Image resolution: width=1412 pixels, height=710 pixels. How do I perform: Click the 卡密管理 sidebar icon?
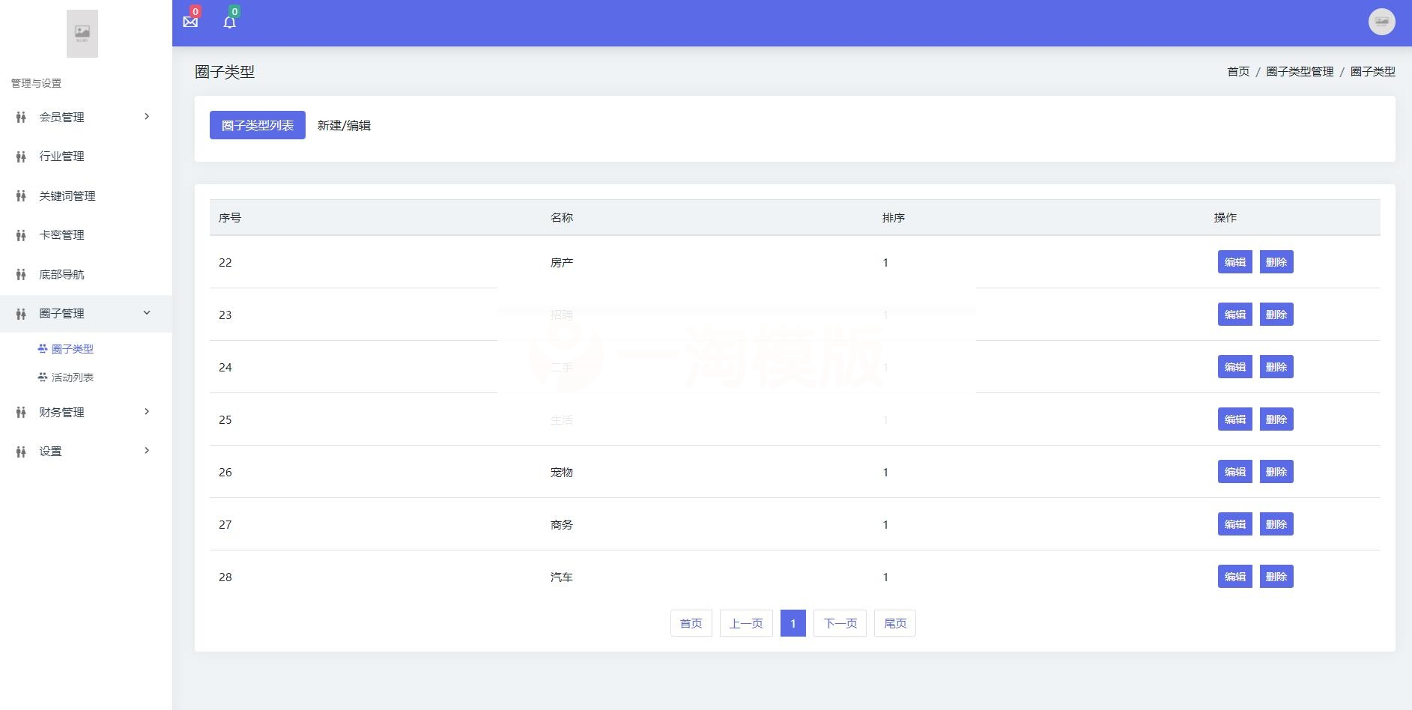20,235
